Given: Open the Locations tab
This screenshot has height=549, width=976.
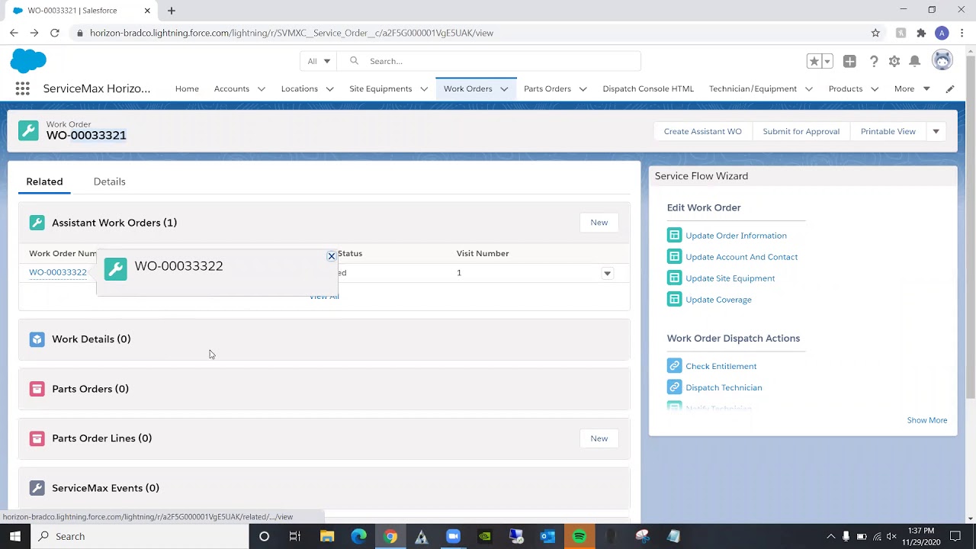Looking at the screenshot, I should 299,88.
